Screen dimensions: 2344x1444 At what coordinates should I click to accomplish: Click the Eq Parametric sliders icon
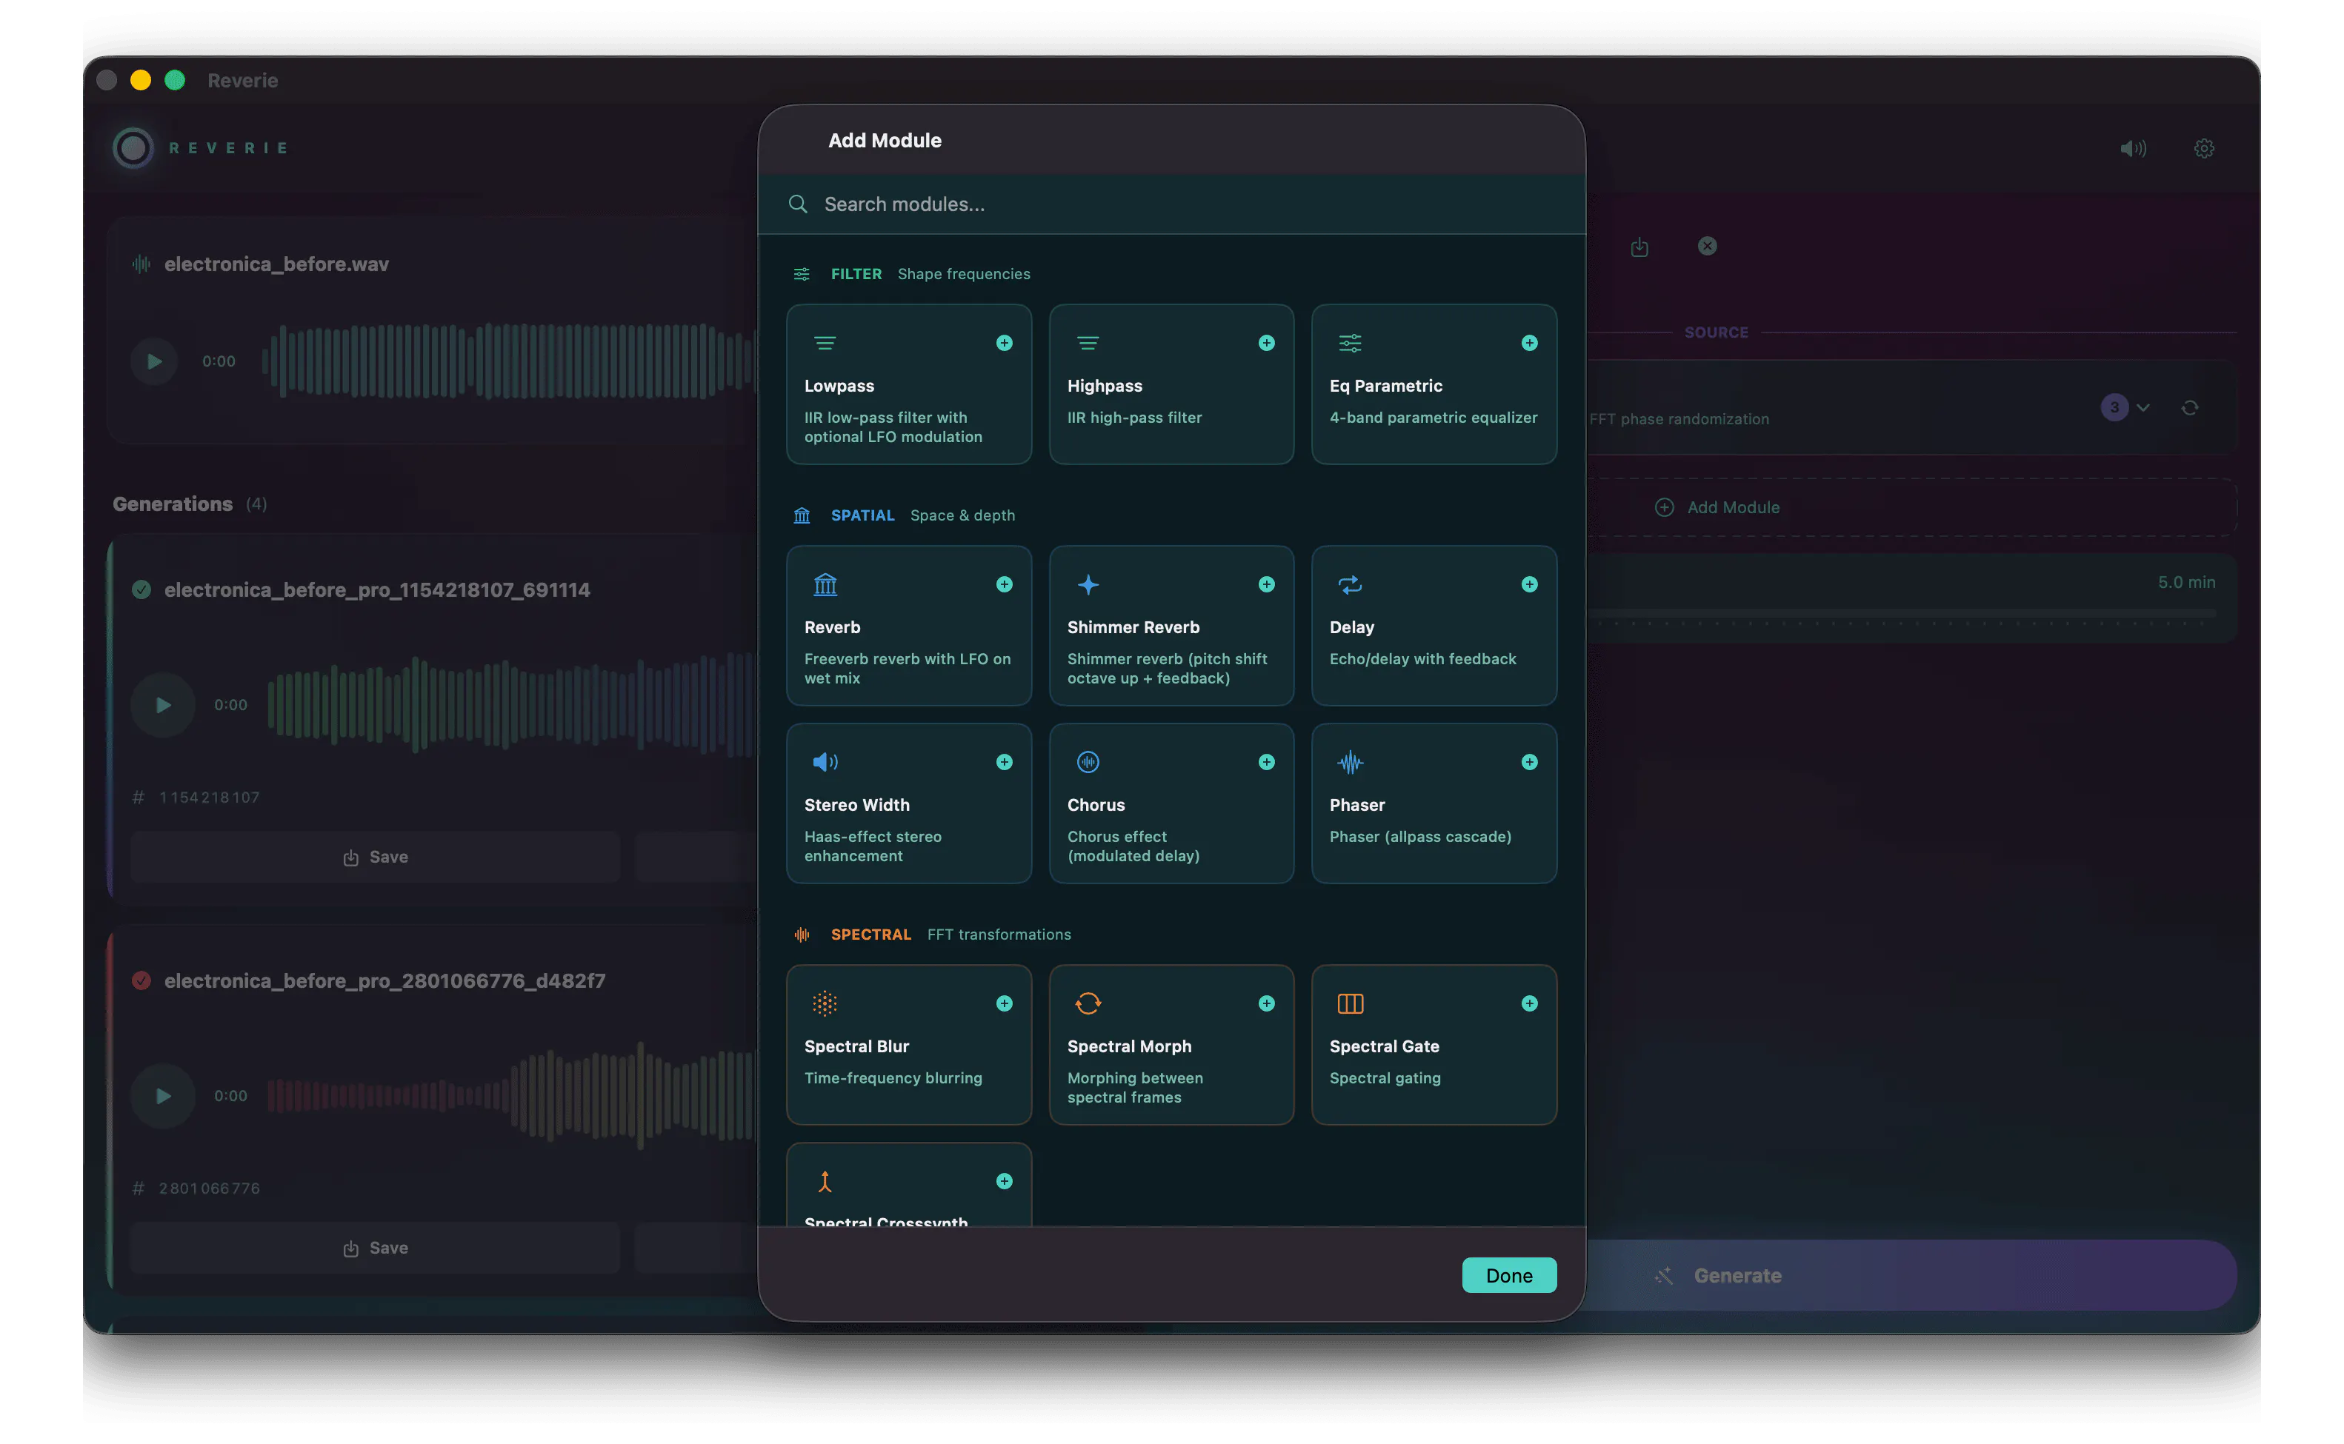click(x=1350, y=343)
